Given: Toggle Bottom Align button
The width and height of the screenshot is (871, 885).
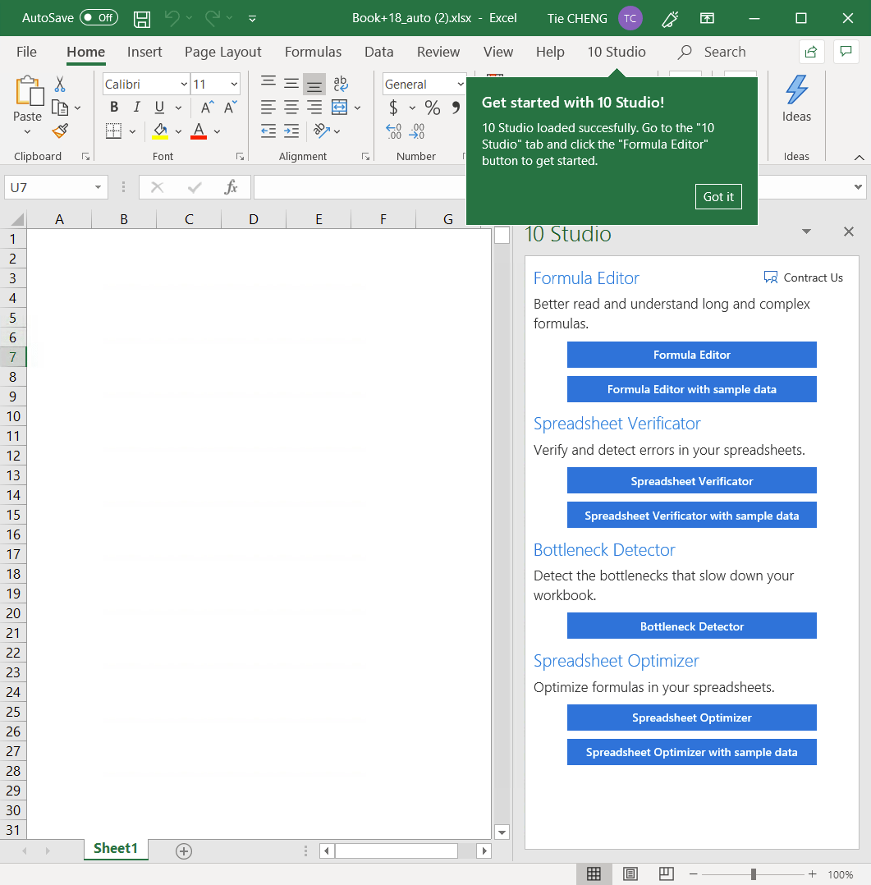Looking at the screenshot, I should 314,84.
